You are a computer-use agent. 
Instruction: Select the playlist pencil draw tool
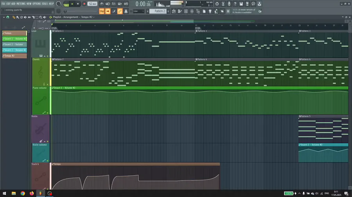coord(14,17)
